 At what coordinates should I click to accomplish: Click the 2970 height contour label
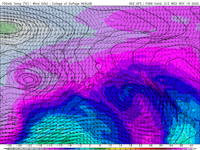[90, 130]
